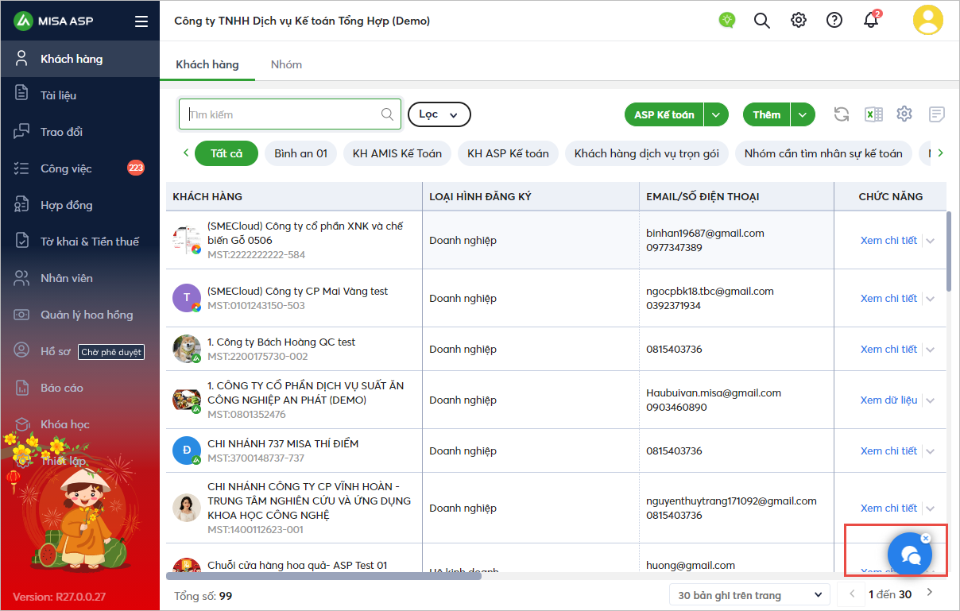Open the notes panel icon beside the table gear
960x611 pixels.
[x=937, y=114]
